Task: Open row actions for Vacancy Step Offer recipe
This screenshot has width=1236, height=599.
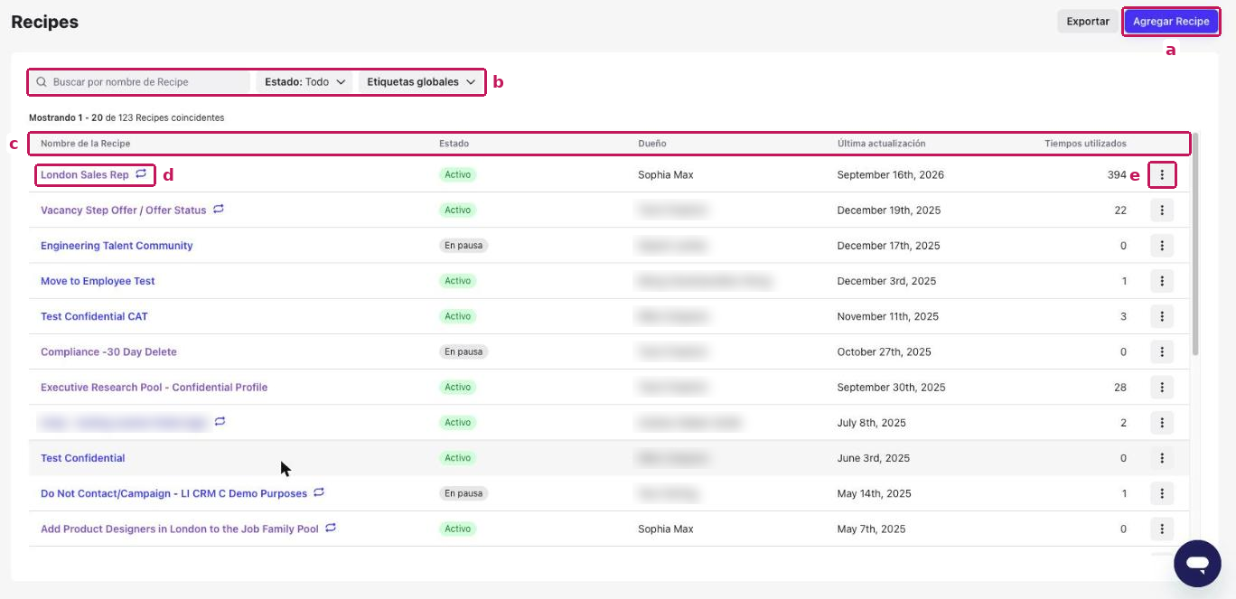Action: pyautogui.click(x=1162, y=211)
